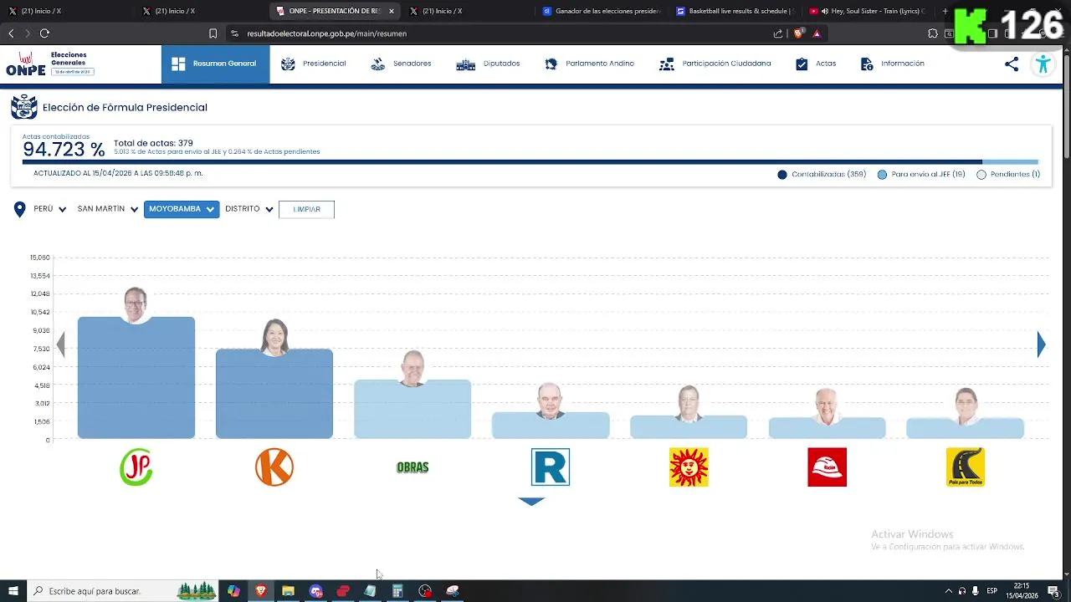Click the JP party logo

[136, 467]
